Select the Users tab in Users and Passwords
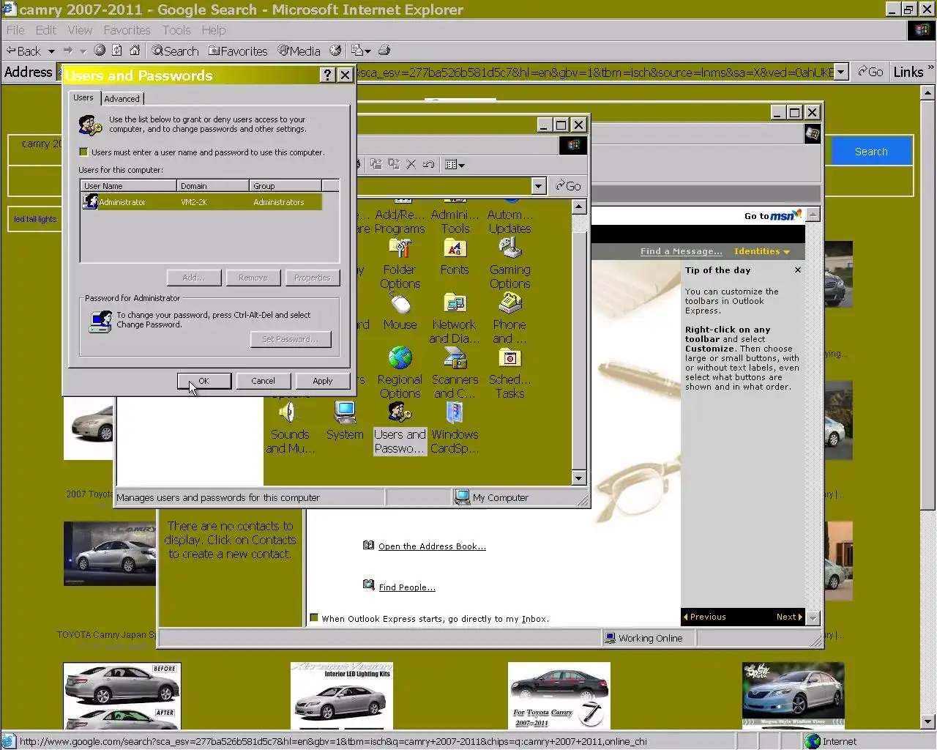The image size is (937, 750). [x=83, y=97]
